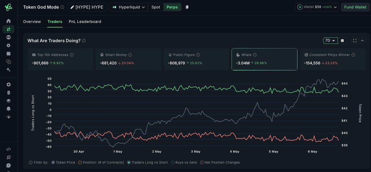Click the rocket sidebar icon
This screenshot has height=172, width=371.
coord(9,157)
